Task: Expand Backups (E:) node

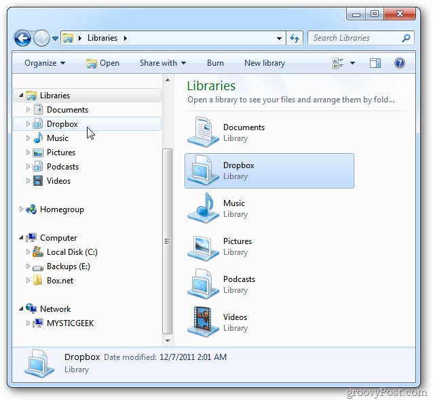Action: pyautogui.click(x=28, y=266)
